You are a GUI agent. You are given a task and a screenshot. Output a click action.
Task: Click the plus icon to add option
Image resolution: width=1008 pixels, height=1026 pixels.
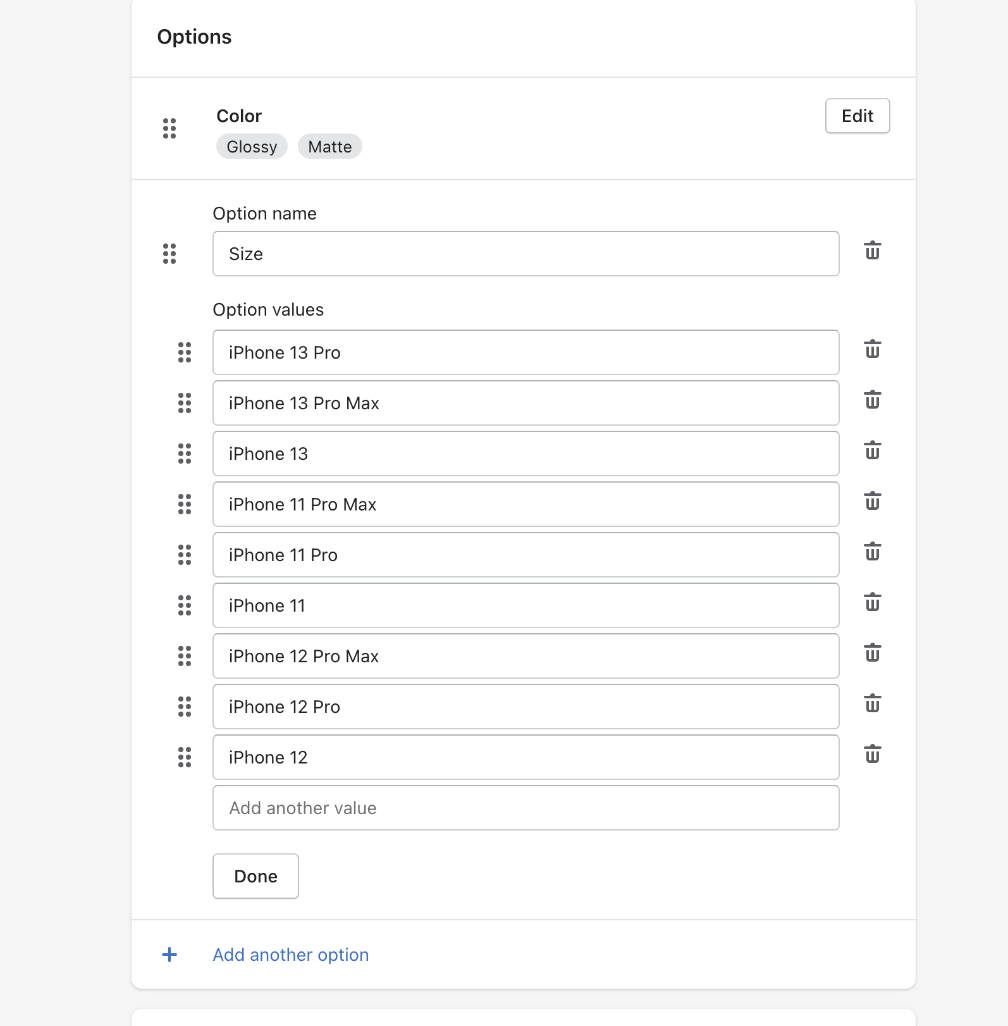[169, 955]
